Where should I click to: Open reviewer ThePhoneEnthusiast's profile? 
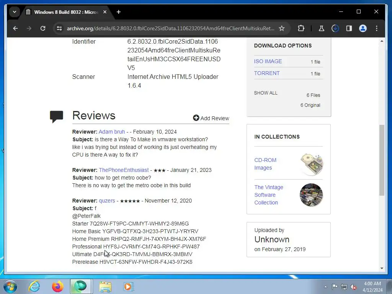(124, 170)
